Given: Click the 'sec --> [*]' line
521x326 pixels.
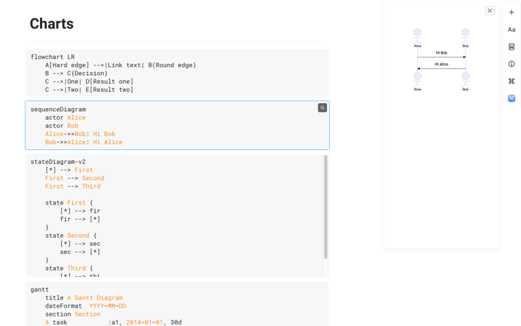Looking at the screenshot, I should pyautogui.click(x=80, y=252).
